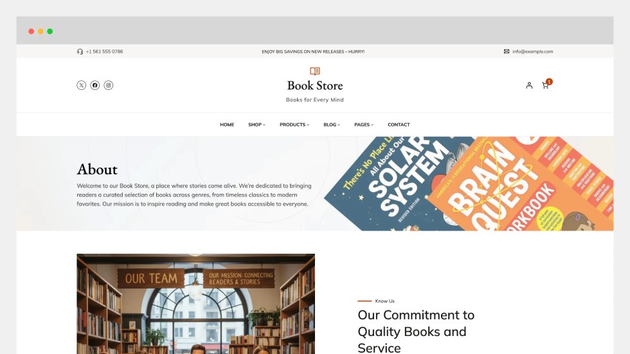Click the open book logo icon
The height and width of the screenshot is (354, 630).
pyautogui.click(x=315, y=71)
